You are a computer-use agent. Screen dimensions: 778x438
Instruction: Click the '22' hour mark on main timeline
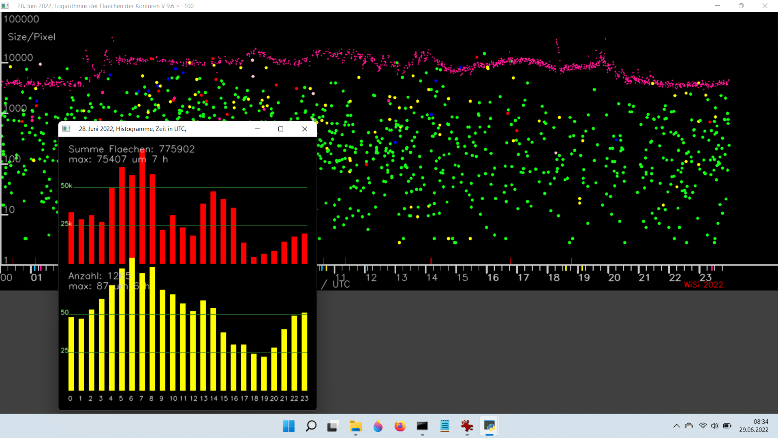tap(675, 278)
